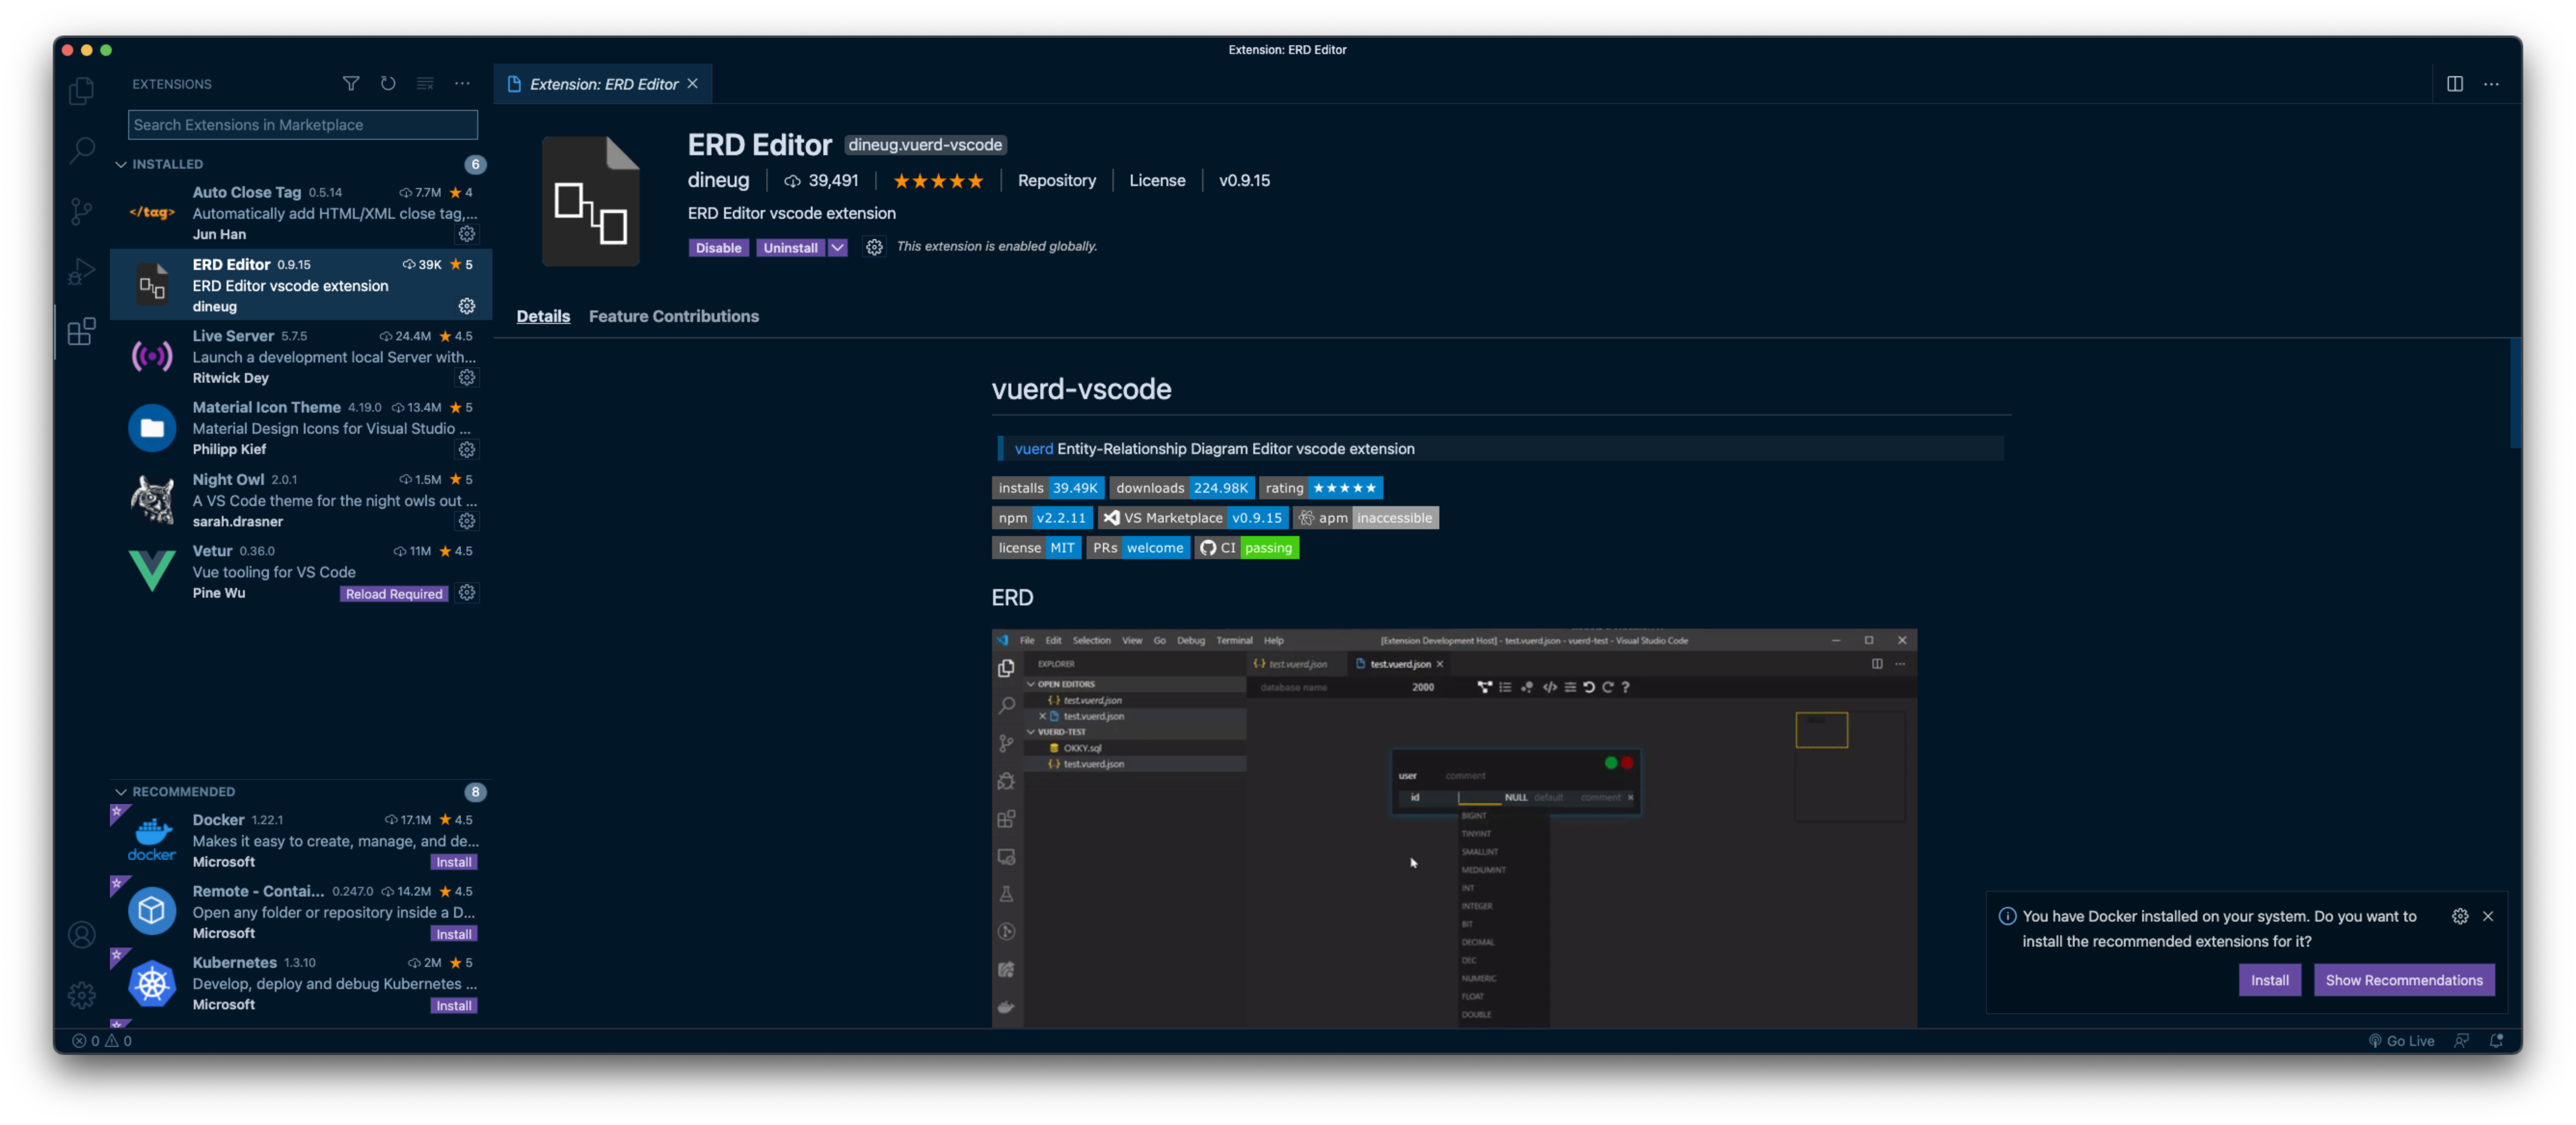This screenshot has height=1125, width=2576.
Task: Refresh the extensions list
Action: point(388,84)
